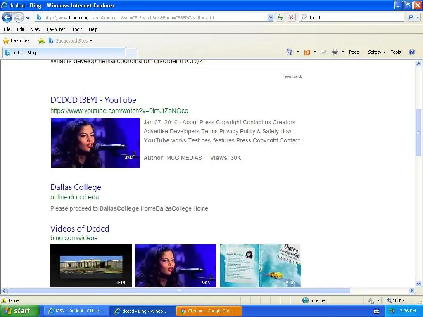Image resolution: width=423 pixels, height=317 pixels.
Task: Click the youtube.com watch URL link
Action: point(119,111)
